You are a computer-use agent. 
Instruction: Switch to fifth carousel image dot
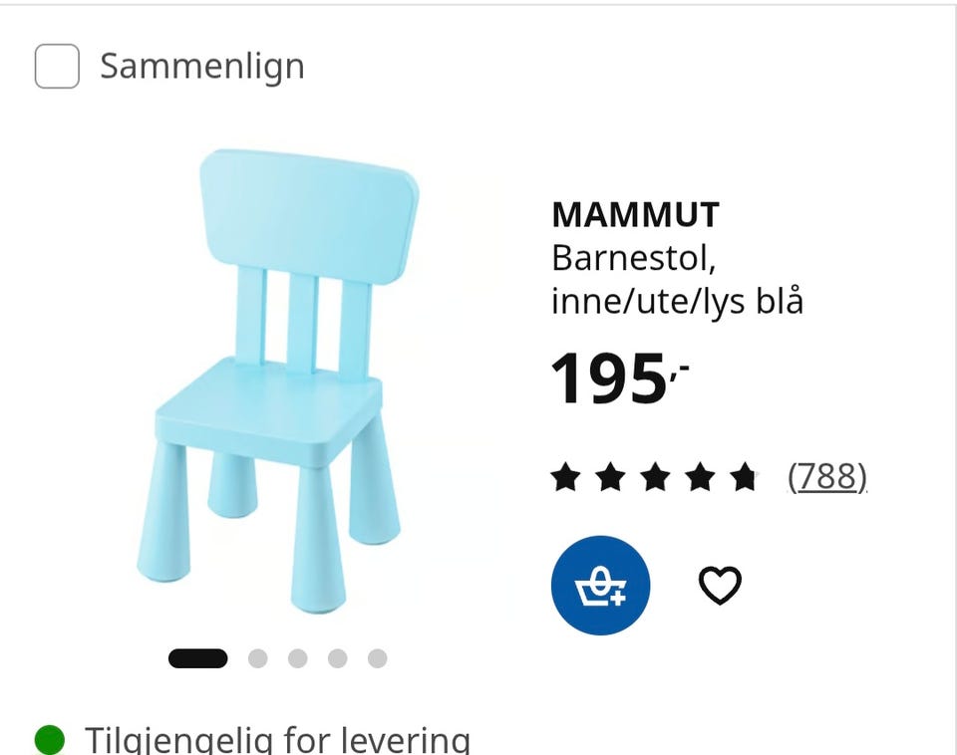[x=377, y=658]
